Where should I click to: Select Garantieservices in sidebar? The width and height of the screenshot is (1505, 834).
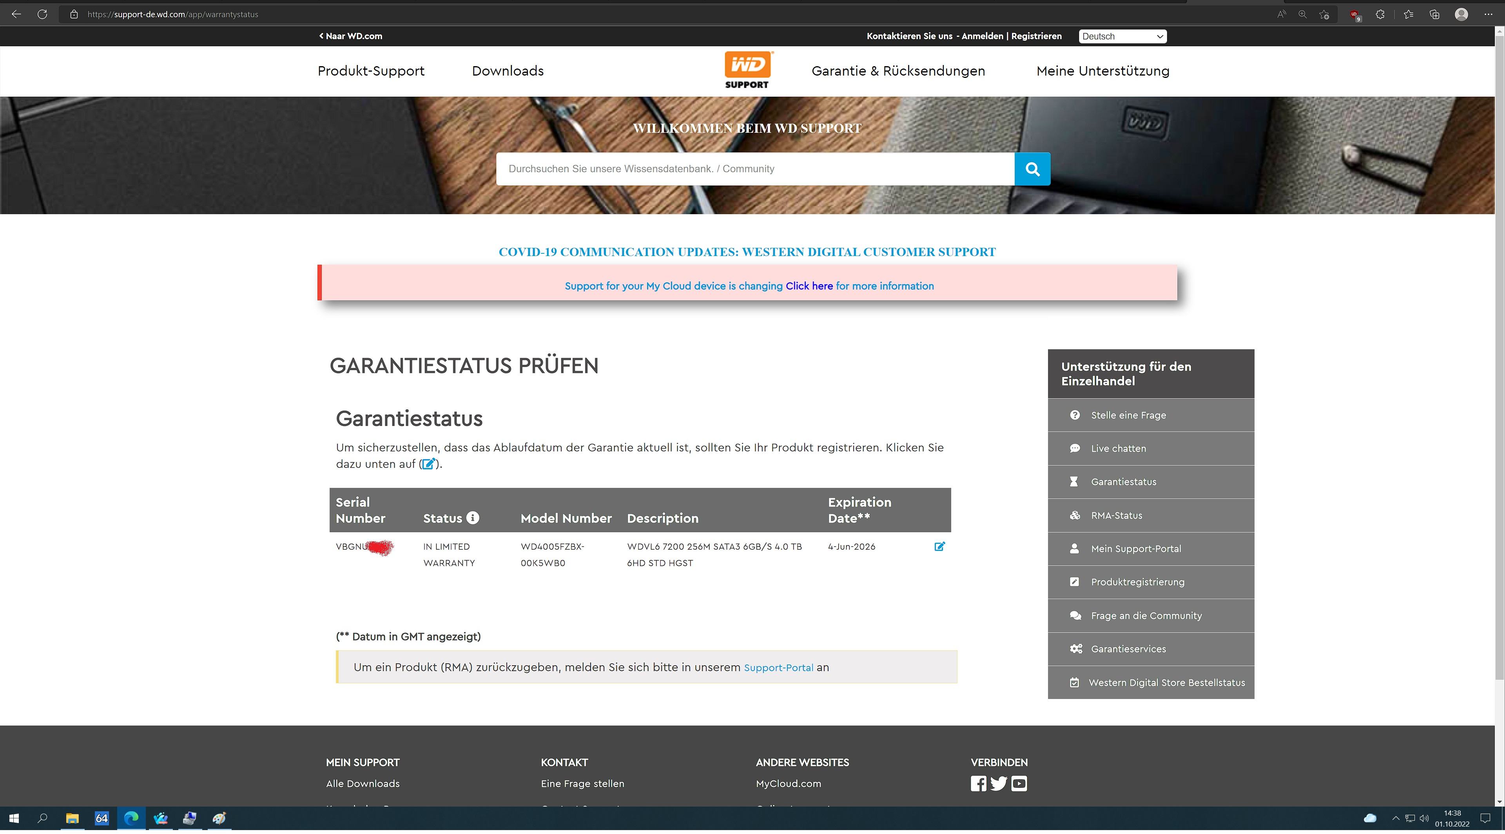point(1151,649)
